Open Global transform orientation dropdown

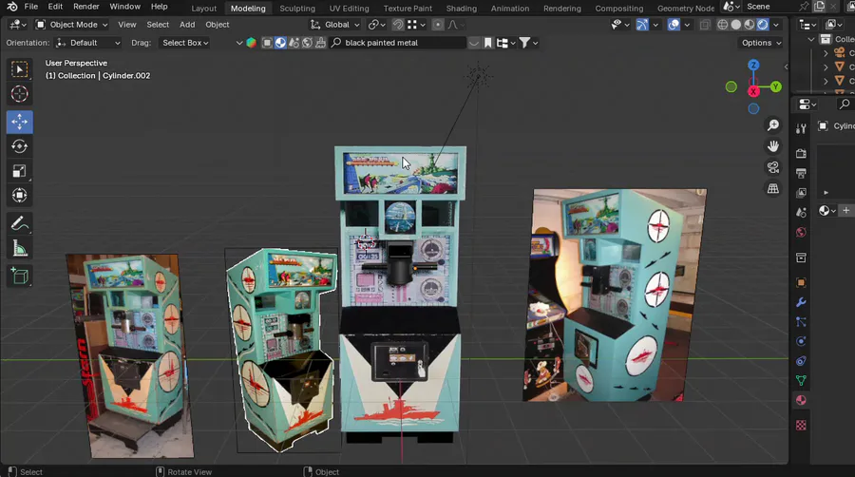[x=335, y=25]
